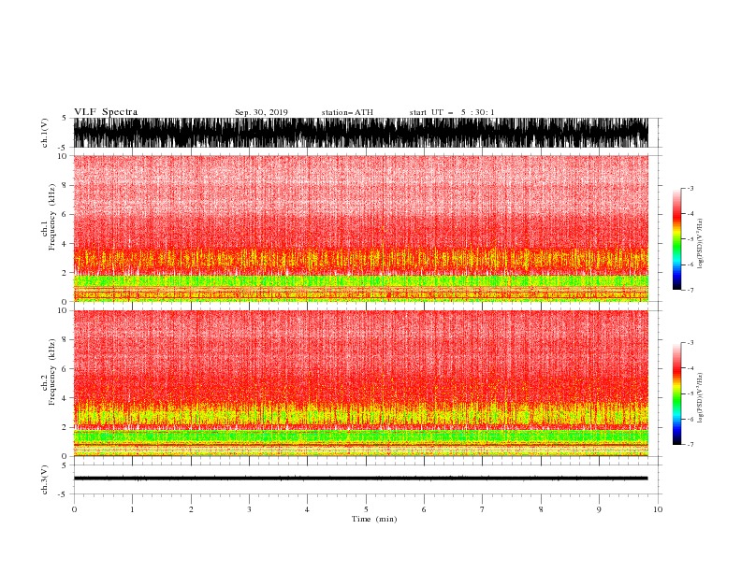Click the -3 label on ch.1 colorbar
Image resolution: width=741 pixels, height=572 pixels.
tap(690, 188)
